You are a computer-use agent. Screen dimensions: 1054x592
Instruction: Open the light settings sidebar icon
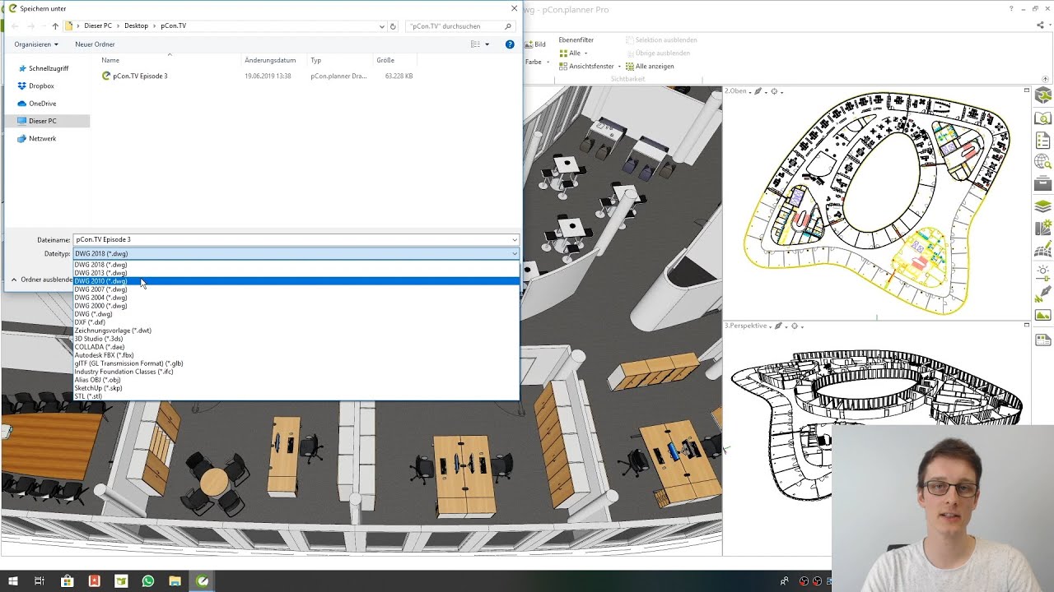coord(1043,271)
